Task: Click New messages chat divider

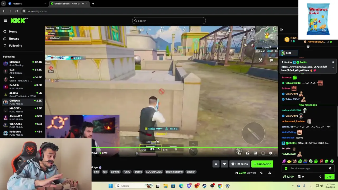Action: pos(308,105)
